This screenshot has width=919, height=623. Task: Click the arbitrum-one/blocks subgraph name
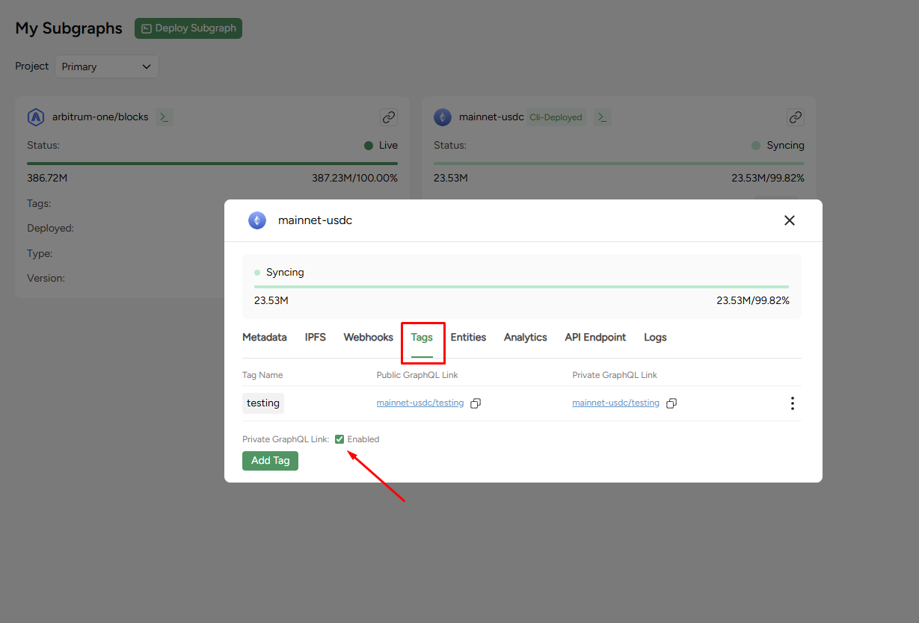[x=100, y=117]
